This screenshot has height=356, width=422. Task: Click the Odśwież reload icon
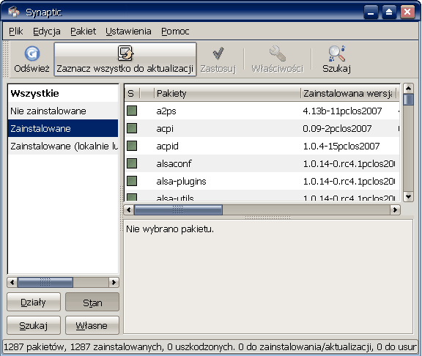tap(32, 53)
